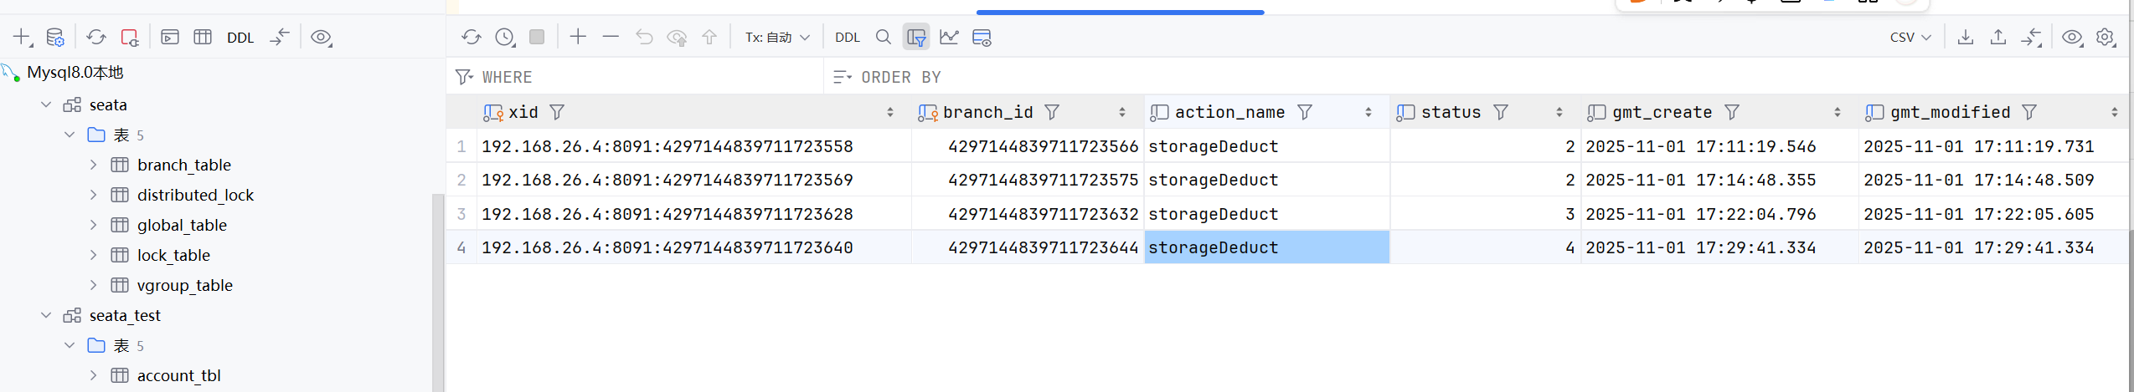This screenshot has width=2134, height=392.
Task: Sort by gmt_create column arrows
Action: click(1838, 112)
